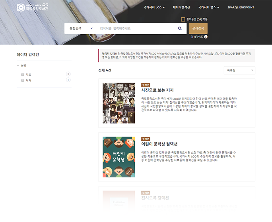Click the 어린이 문학상 cover thumbnail
This screenshot has width=272, height=222.
[x=119, y=157]
